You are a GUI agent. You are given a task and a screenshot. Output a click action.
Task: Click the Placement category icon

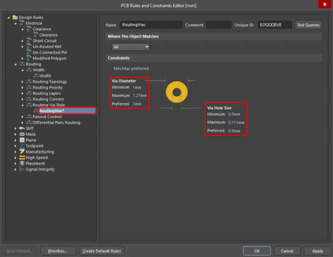[x=22, y=163]
